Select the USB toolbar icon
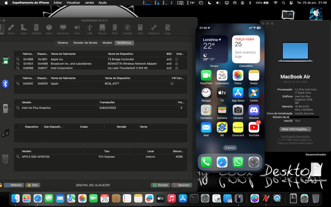 (x=89, y=29)
